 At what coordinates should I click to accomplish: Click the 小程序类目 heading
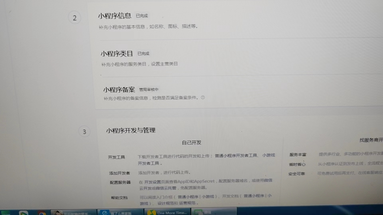[x=117, y=54]
